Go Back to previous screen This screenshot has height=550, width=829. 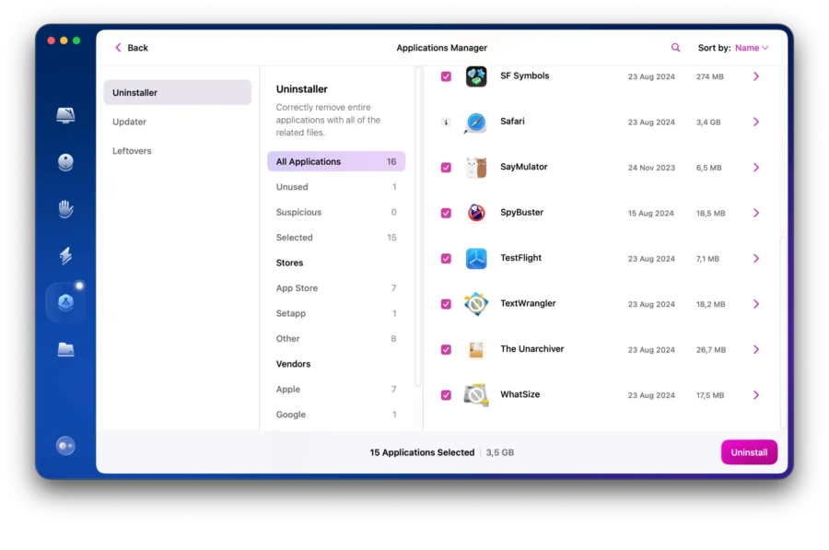coord(131,48)
